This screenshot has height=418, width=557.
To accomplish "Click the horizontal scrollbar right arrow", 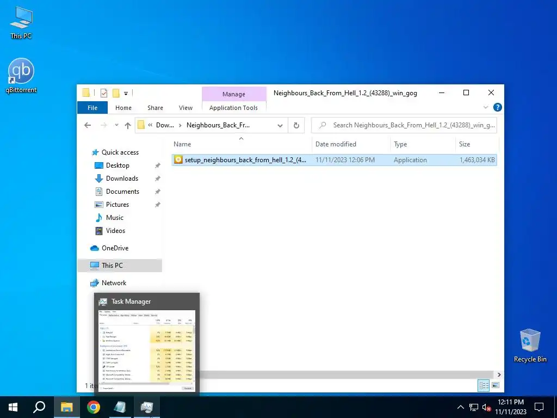I will click(499, 374).
